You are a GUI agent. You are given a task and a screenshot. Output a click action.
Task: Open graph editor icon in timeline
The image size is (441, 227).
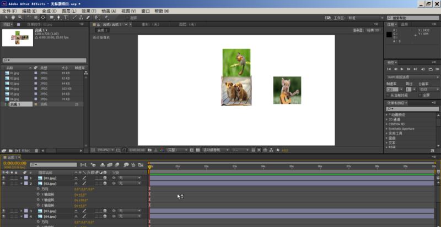tap(141, 165)
